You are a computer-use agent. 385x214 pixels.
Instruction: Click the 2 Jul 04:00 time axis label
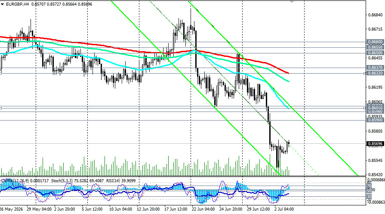pos(284,209)
